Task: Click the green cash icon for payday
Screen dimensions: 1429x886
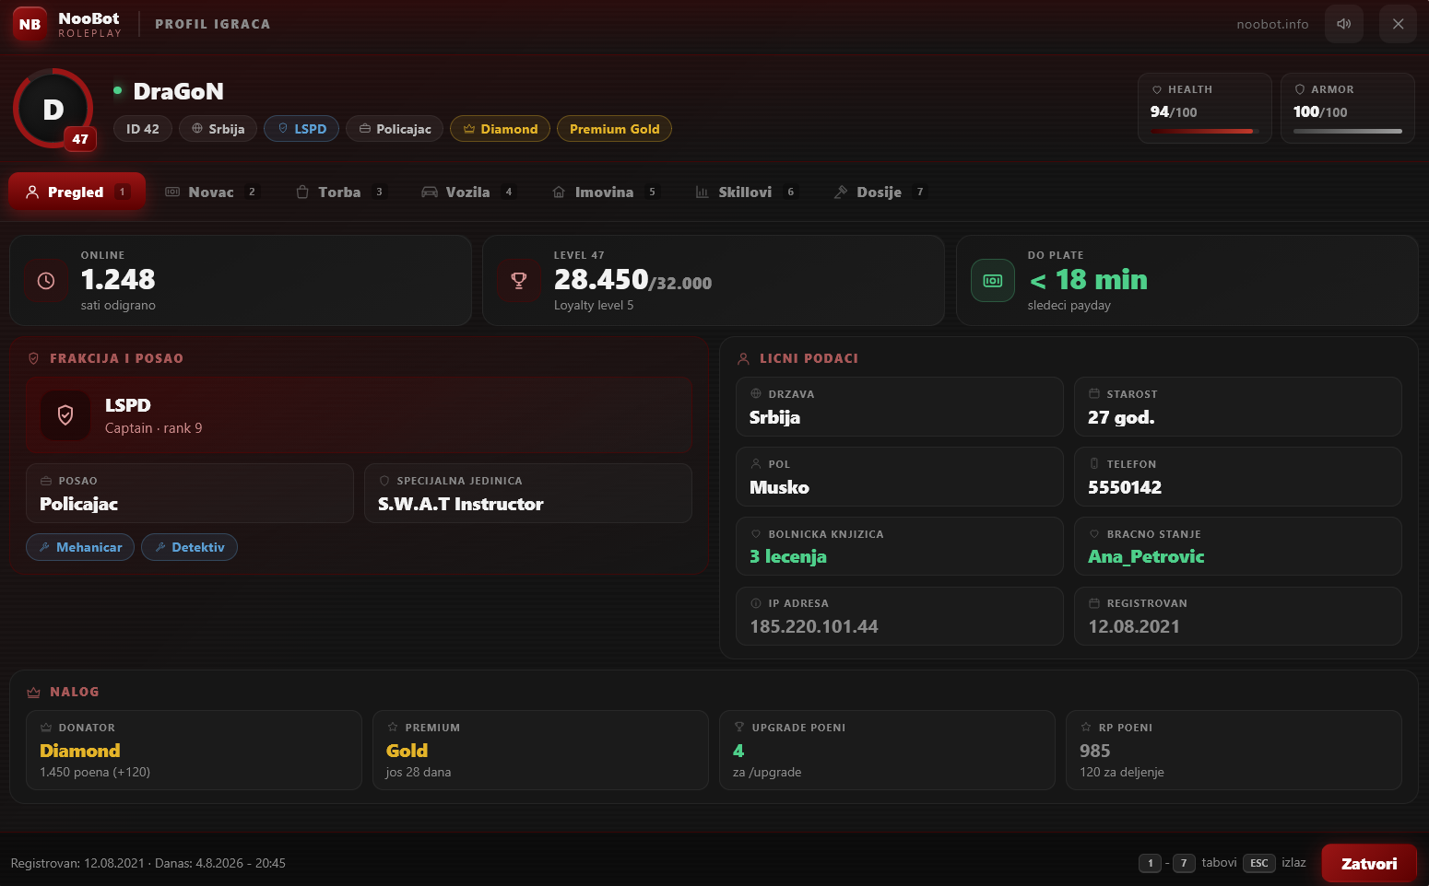Action: point(993,281)
